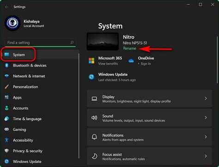The height and width of the screenshot is (167, 219).
Task: Expand the Sound settings chevron
Action: [x=206, y=118]
